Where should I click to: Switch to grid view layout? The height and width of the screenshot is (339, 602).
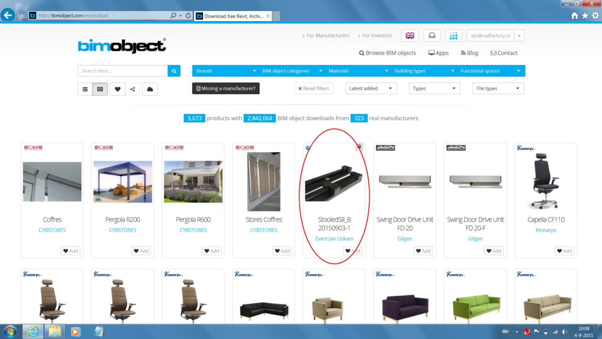tap(100, 89)
